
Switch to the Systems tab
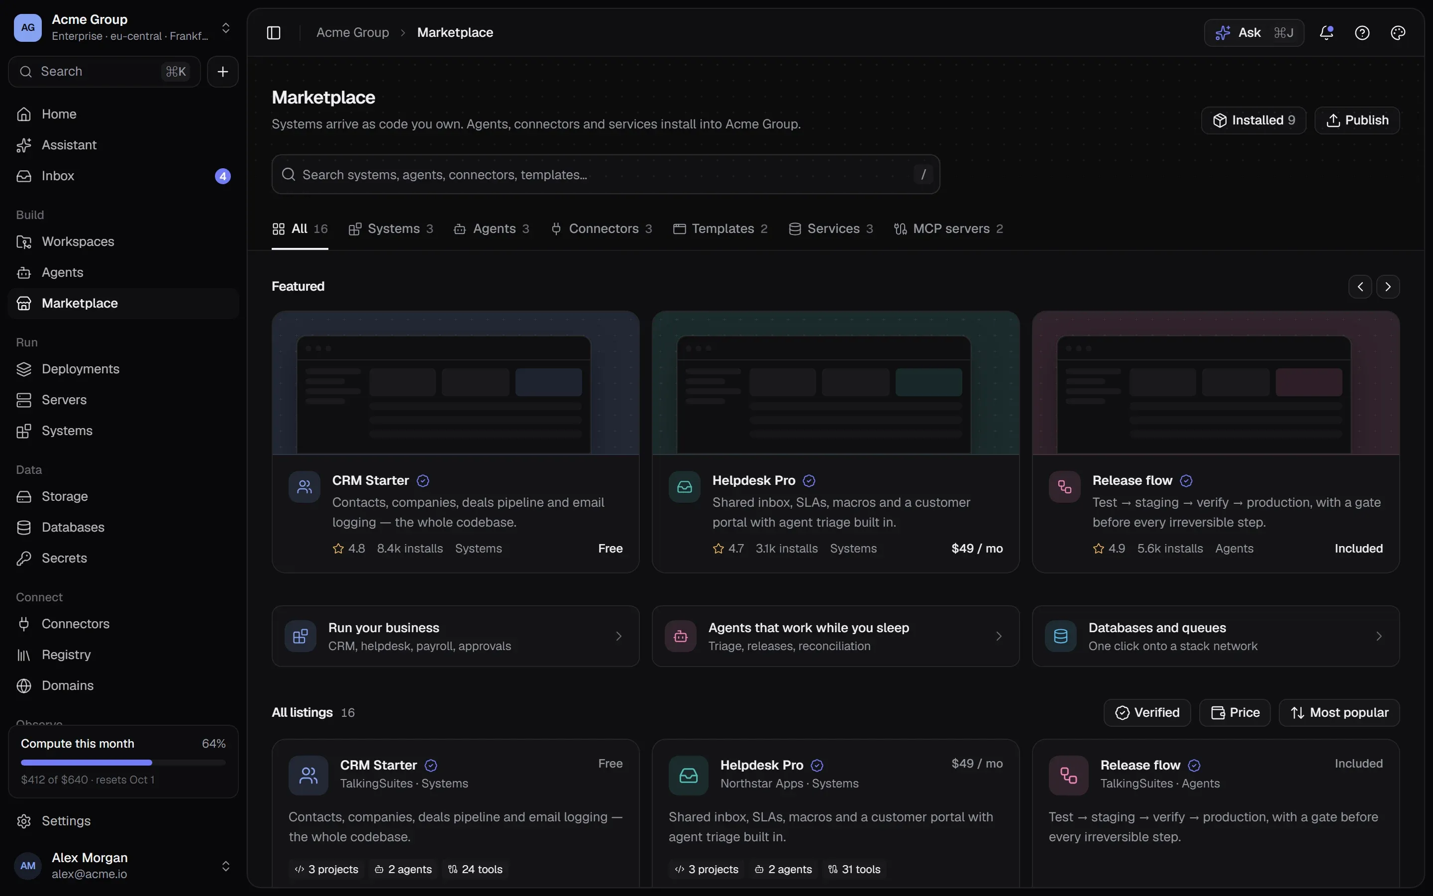pos(391,229)
